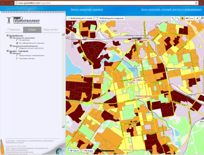Click 'Информация в точке' button

pyautogui.click(x=80, y=18)
